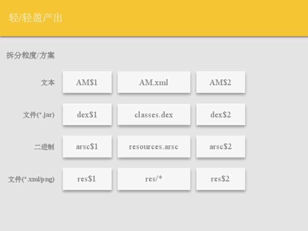The image size is (308, 231).
Task: Select the resources.arsc box
Action: tap(154, 147)
